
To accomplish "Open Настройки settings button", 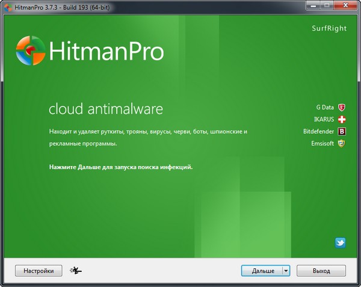I will click(x=39, y=271).
